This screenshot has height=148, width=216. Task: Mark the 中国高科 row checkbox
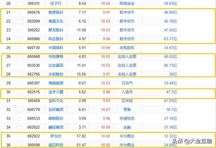pyautogui.click(x=19, y=48)
